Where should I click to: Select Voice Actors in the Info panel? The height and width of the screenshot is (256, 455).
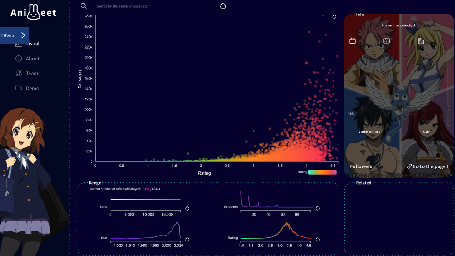point(369,132)
